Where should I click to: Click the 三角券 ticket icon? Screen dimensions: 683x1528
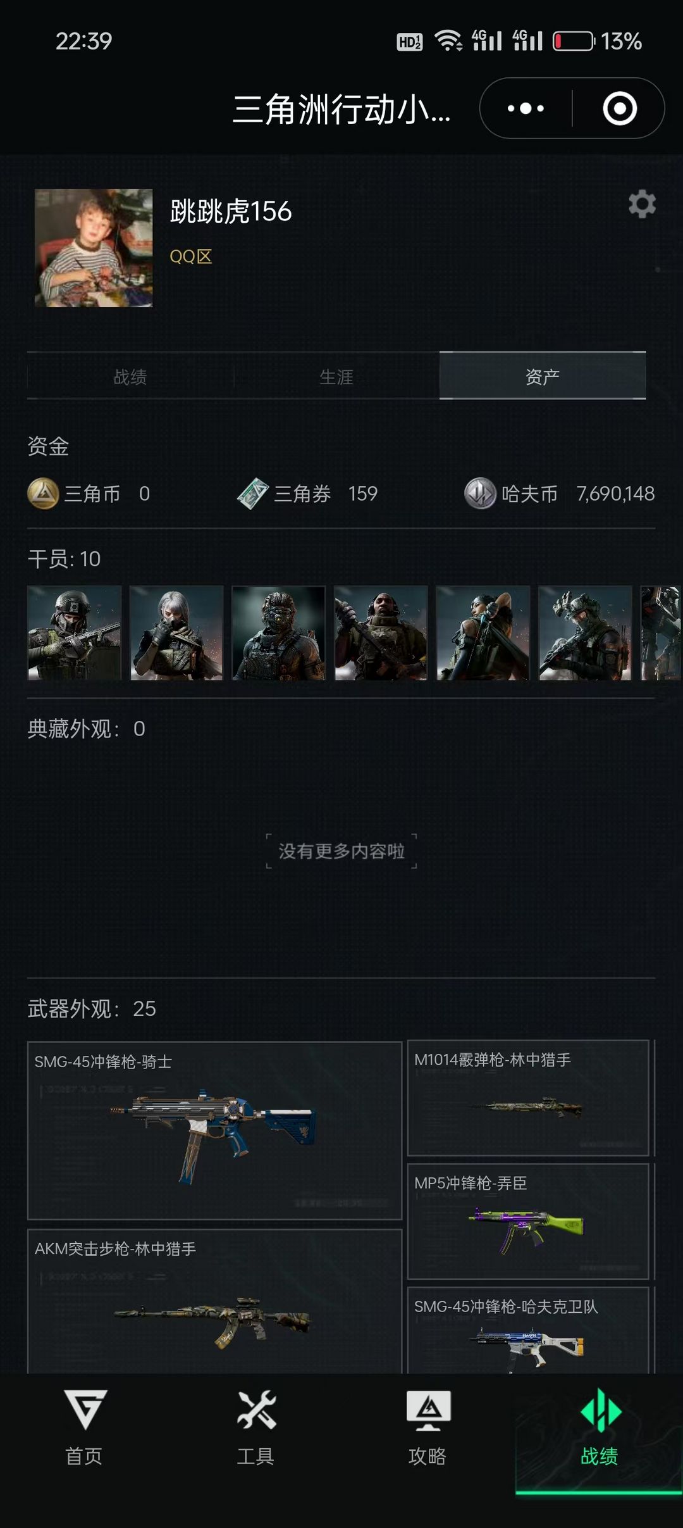coord(253,494)
